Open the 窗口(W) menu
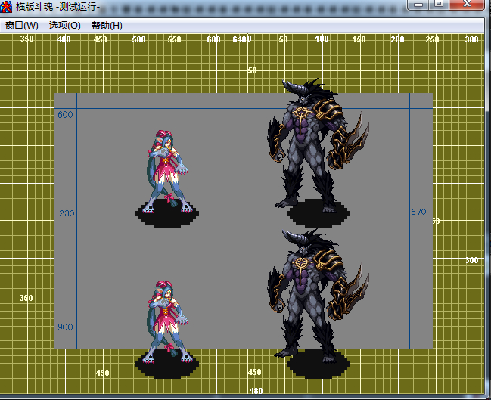Image resolution: width=491 pixels, height=400 pixels. tap(22, 26)
